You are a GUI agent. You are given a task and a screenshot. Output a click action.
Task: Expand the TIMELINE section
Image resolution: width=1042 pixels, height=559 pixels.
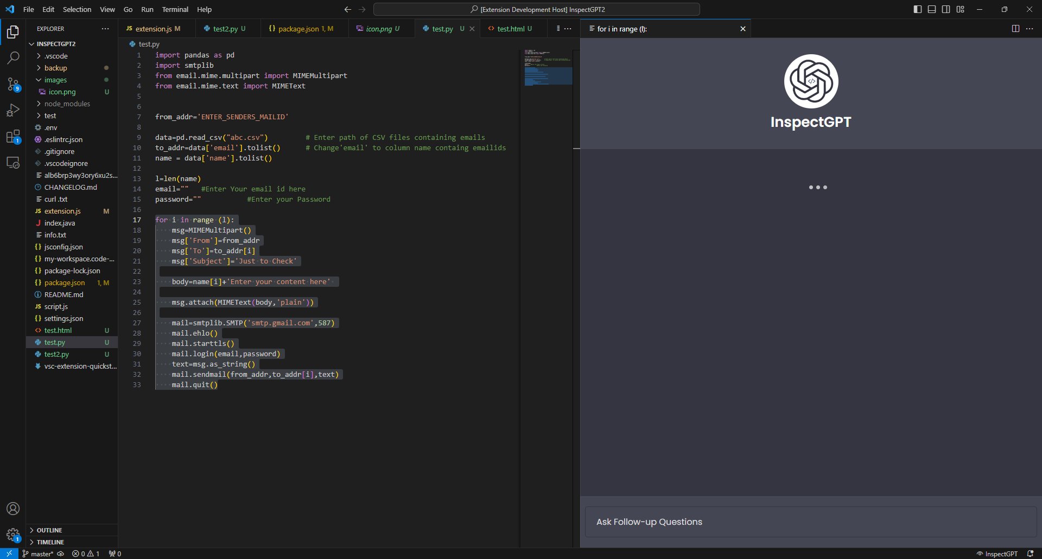pyautogui.click(x=73, y=542)
